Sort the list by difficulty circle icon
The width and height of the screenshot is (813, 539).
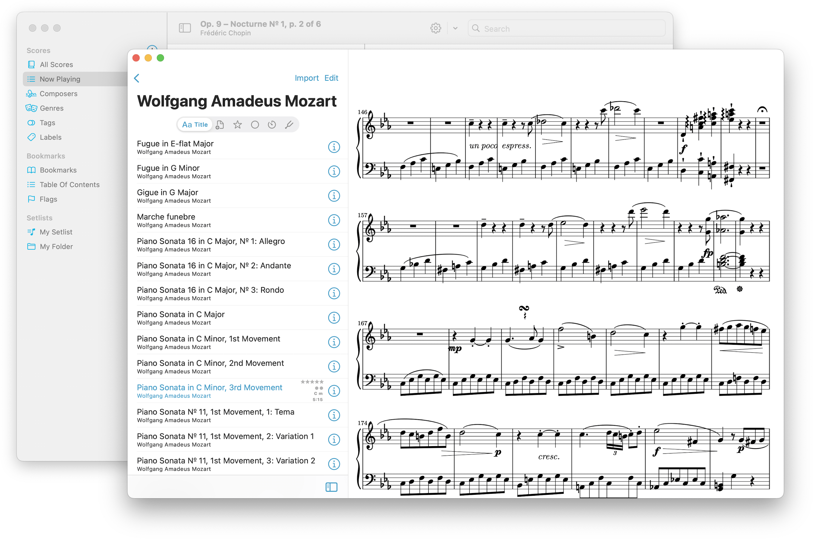255,125
